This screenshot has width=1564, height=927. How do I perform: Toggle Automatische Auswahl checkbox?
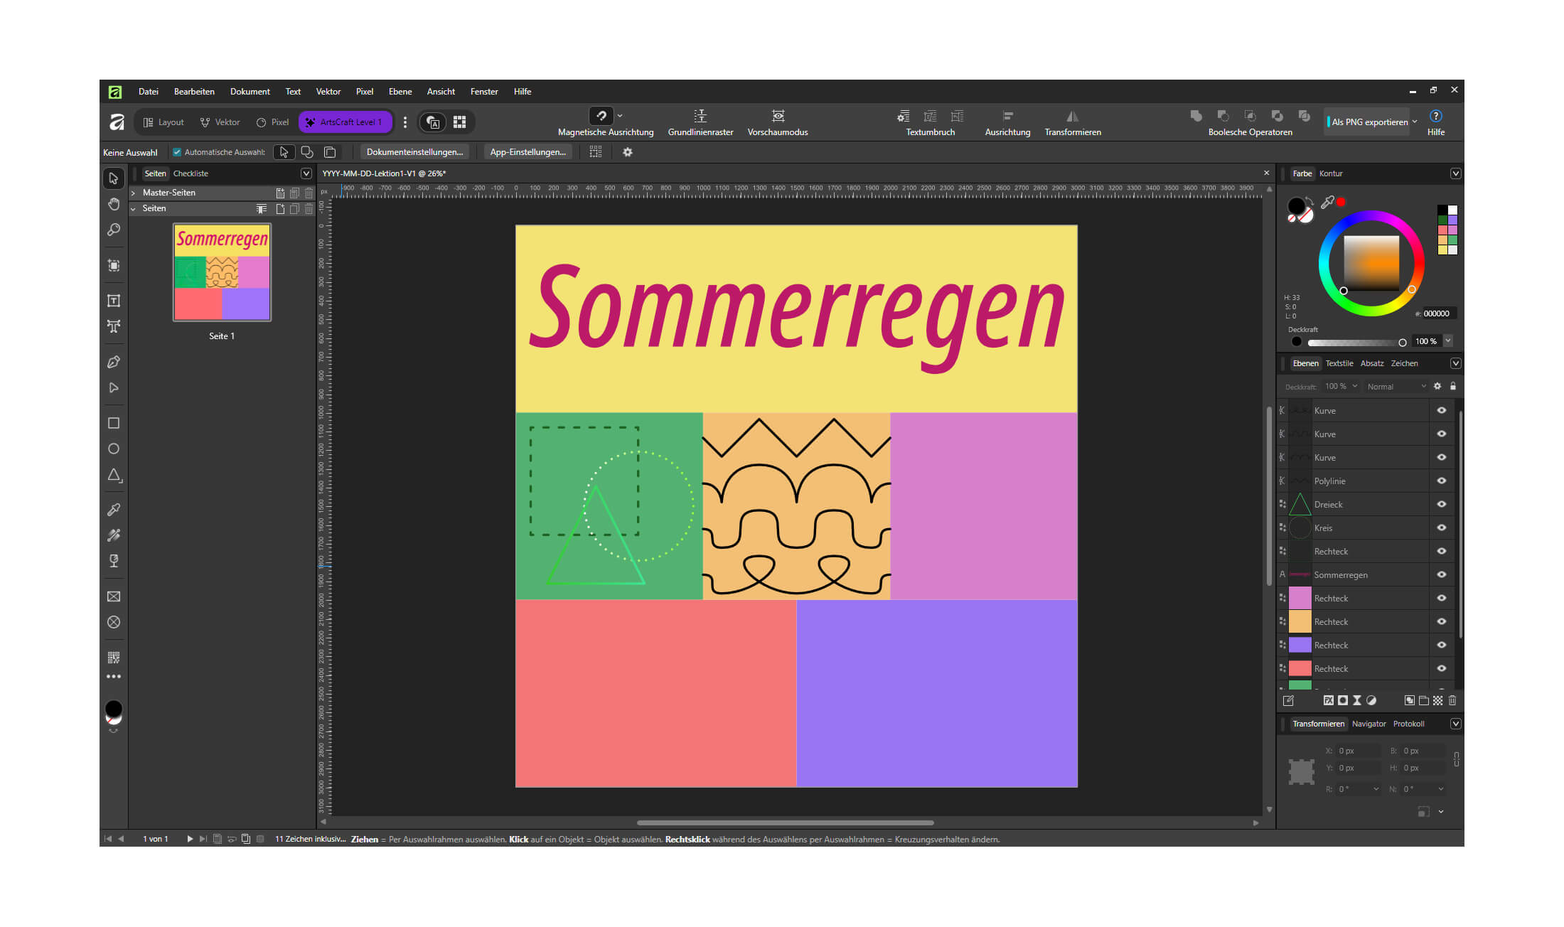point(177,152)
